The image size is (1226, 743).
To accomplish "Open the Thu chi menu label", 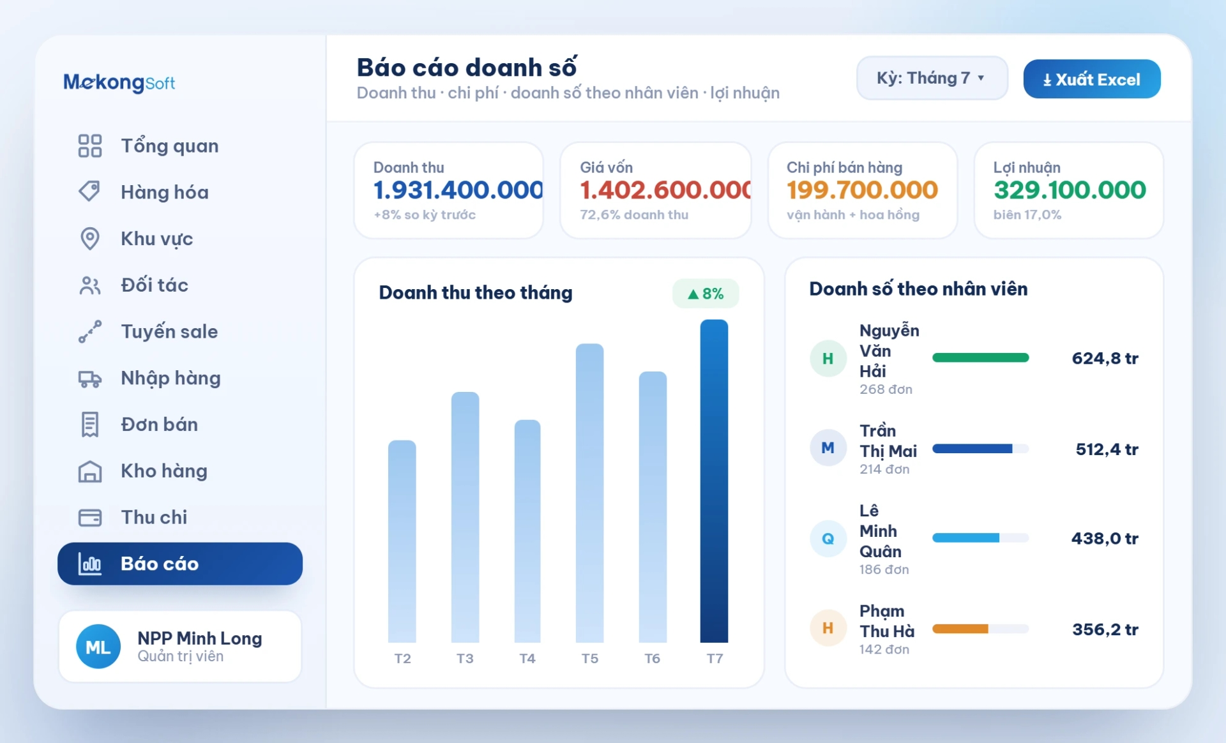I will point(154,517).
